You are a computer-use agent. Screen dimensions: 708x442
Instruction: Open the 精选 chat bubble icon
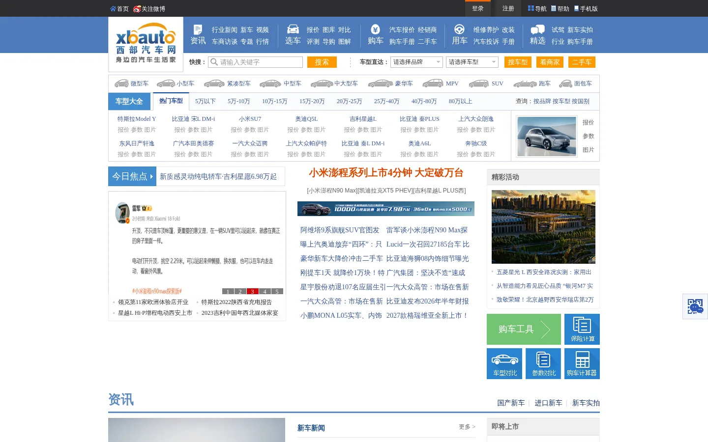tap(538, 29)
